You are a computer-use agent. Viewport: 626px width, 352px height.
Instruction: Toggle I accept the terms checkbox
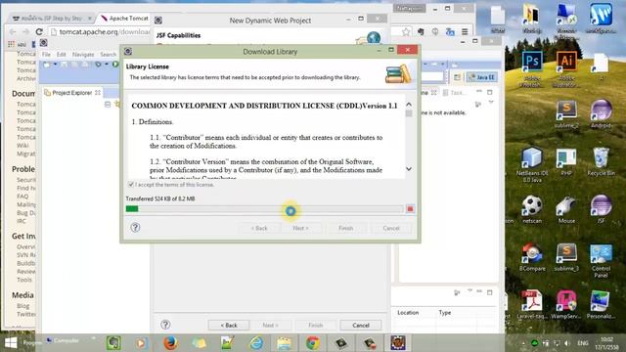click(x=130, y=185)
